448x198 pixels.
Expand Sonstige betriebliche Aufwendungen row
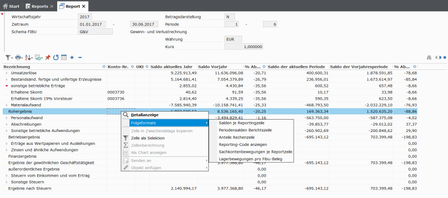7,131
